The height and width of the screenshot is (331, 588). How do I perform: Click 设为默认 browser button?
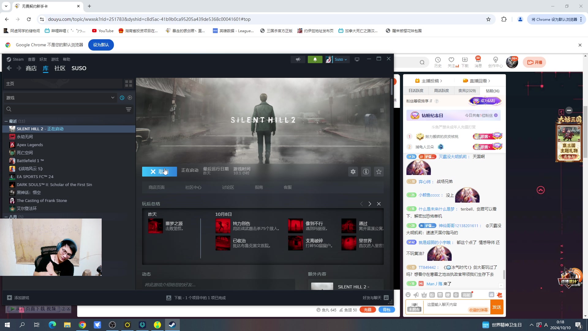(x=101, y=45)
